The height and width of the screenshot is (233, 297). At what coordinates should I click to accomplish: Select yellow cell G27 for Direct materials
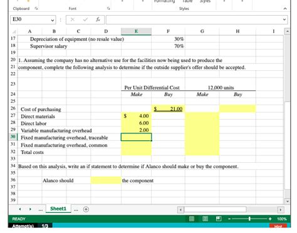tap(202, 116)
